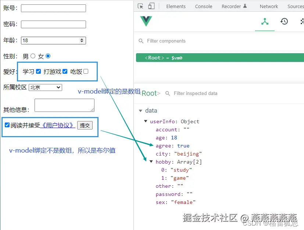Click the other: "" data row

coord(169,186)
